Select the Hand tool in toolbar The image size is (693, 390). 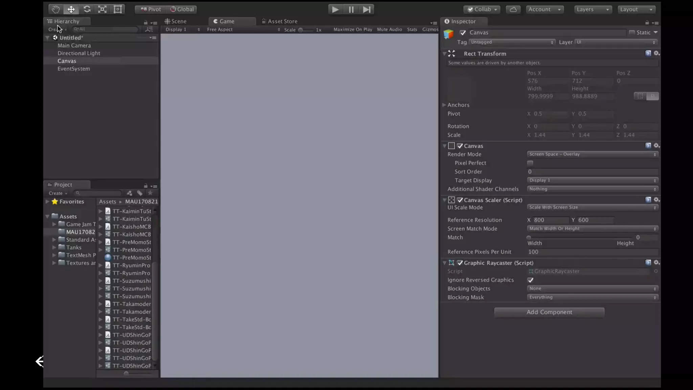tap(55, 9)
